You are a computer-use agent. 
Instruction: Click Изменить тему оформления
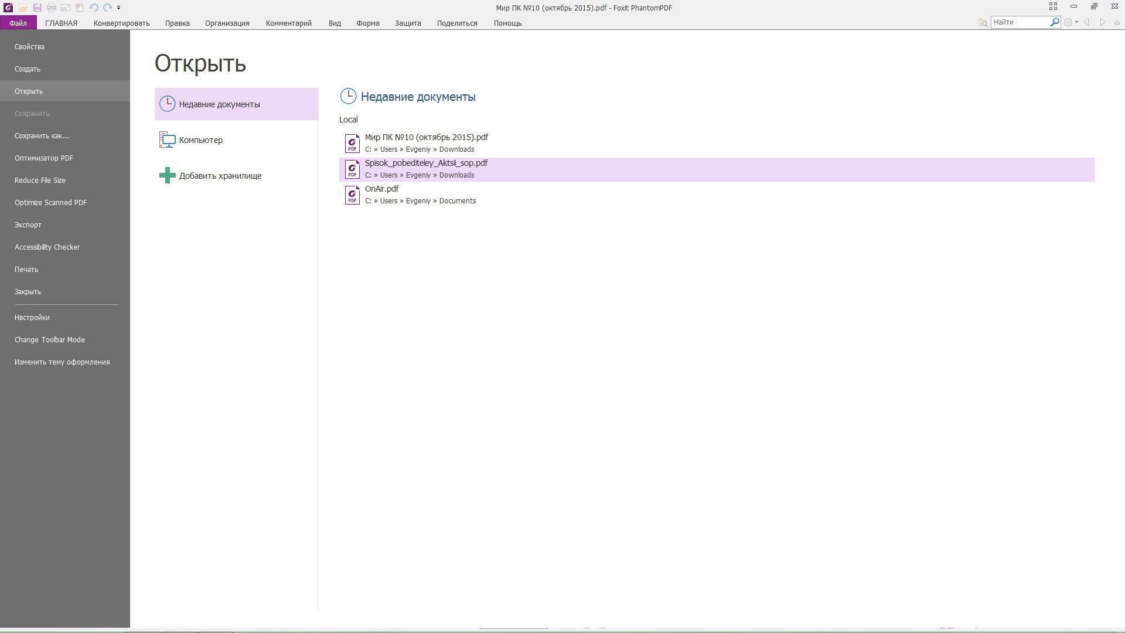(65, 362)
